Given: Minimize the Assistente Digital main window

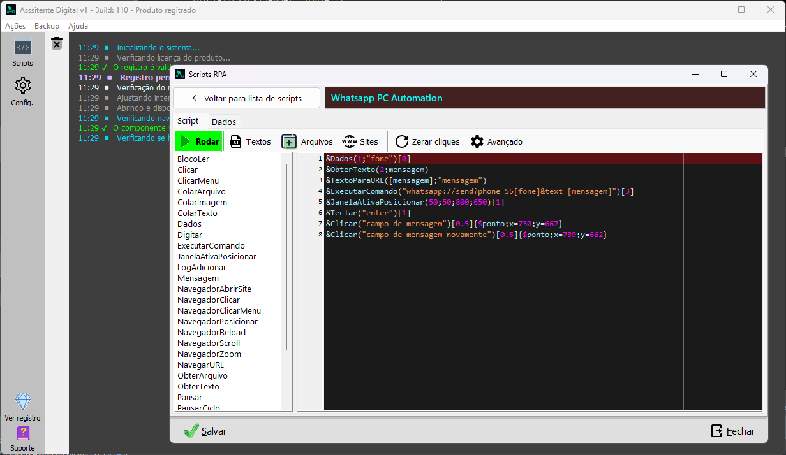Looking at the screenshot, I should click(x=712, y=10).
